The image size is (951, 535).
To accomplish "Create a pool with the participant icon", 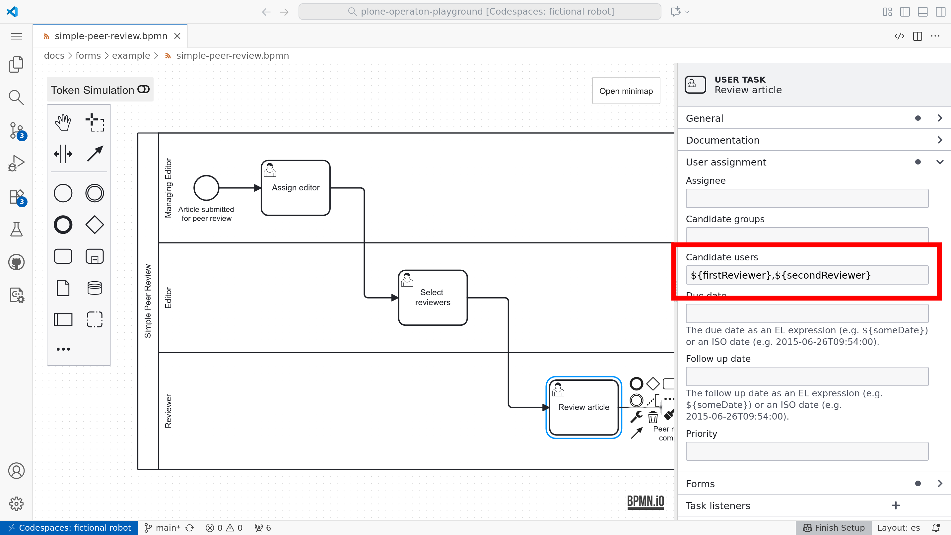I will coord(63,320).
